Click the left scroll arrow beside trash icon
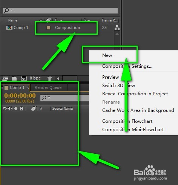Screen dimensions: 178x185 (x=58, y=79)
